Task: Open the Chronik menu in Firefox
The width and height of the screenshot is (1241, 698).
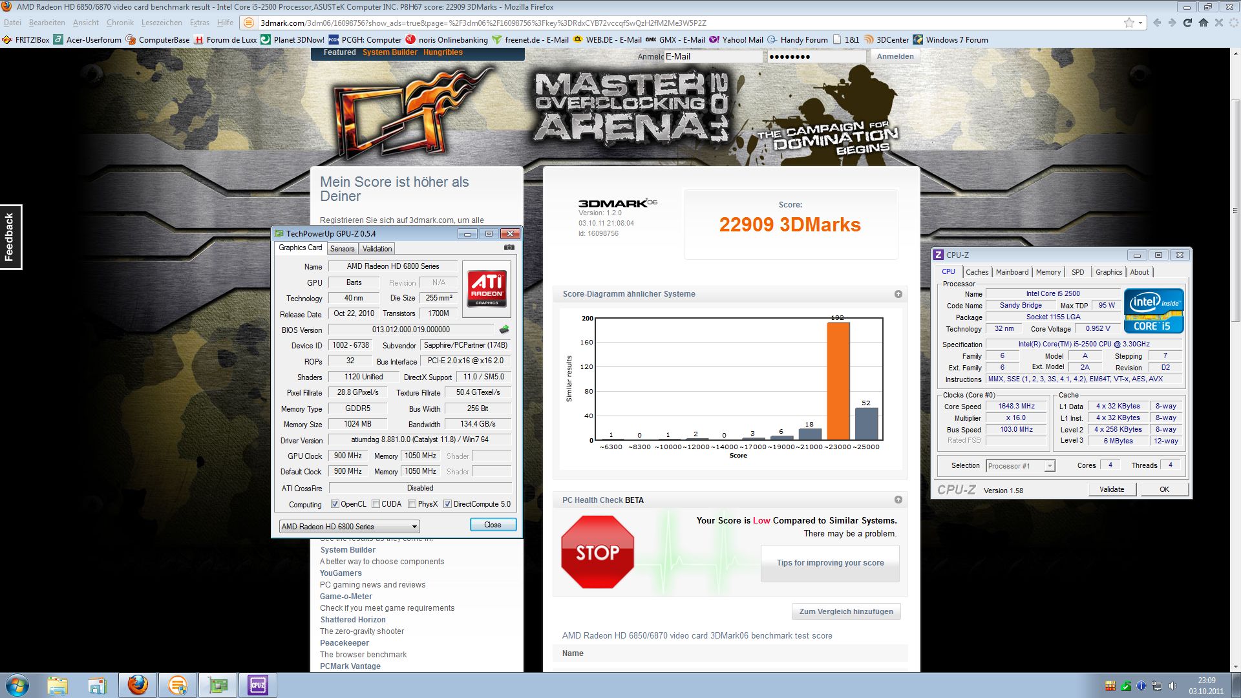Action: tap(120, 23)
